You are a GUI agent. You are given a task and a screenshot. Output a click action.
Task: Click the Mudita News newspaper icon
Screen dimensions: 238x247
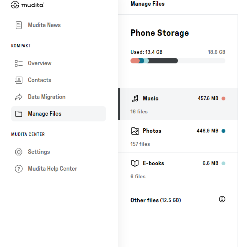click(x=19, y=25)
